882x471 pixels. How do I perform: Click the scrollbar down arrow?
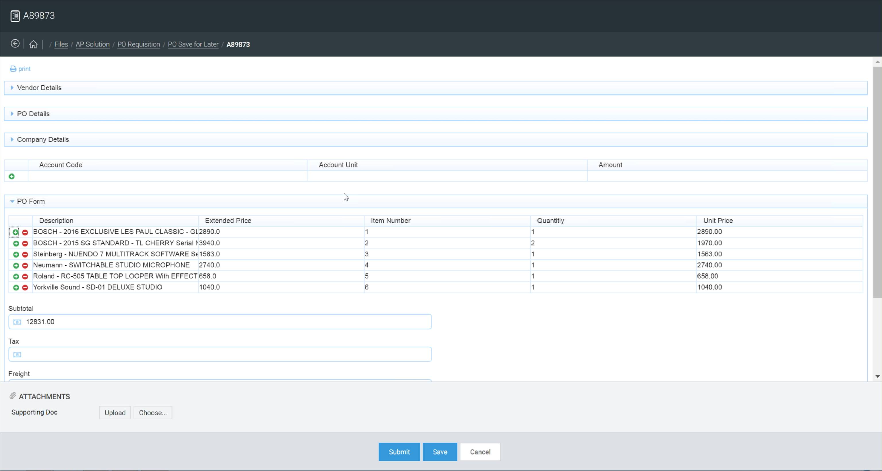tap(877, 376)
